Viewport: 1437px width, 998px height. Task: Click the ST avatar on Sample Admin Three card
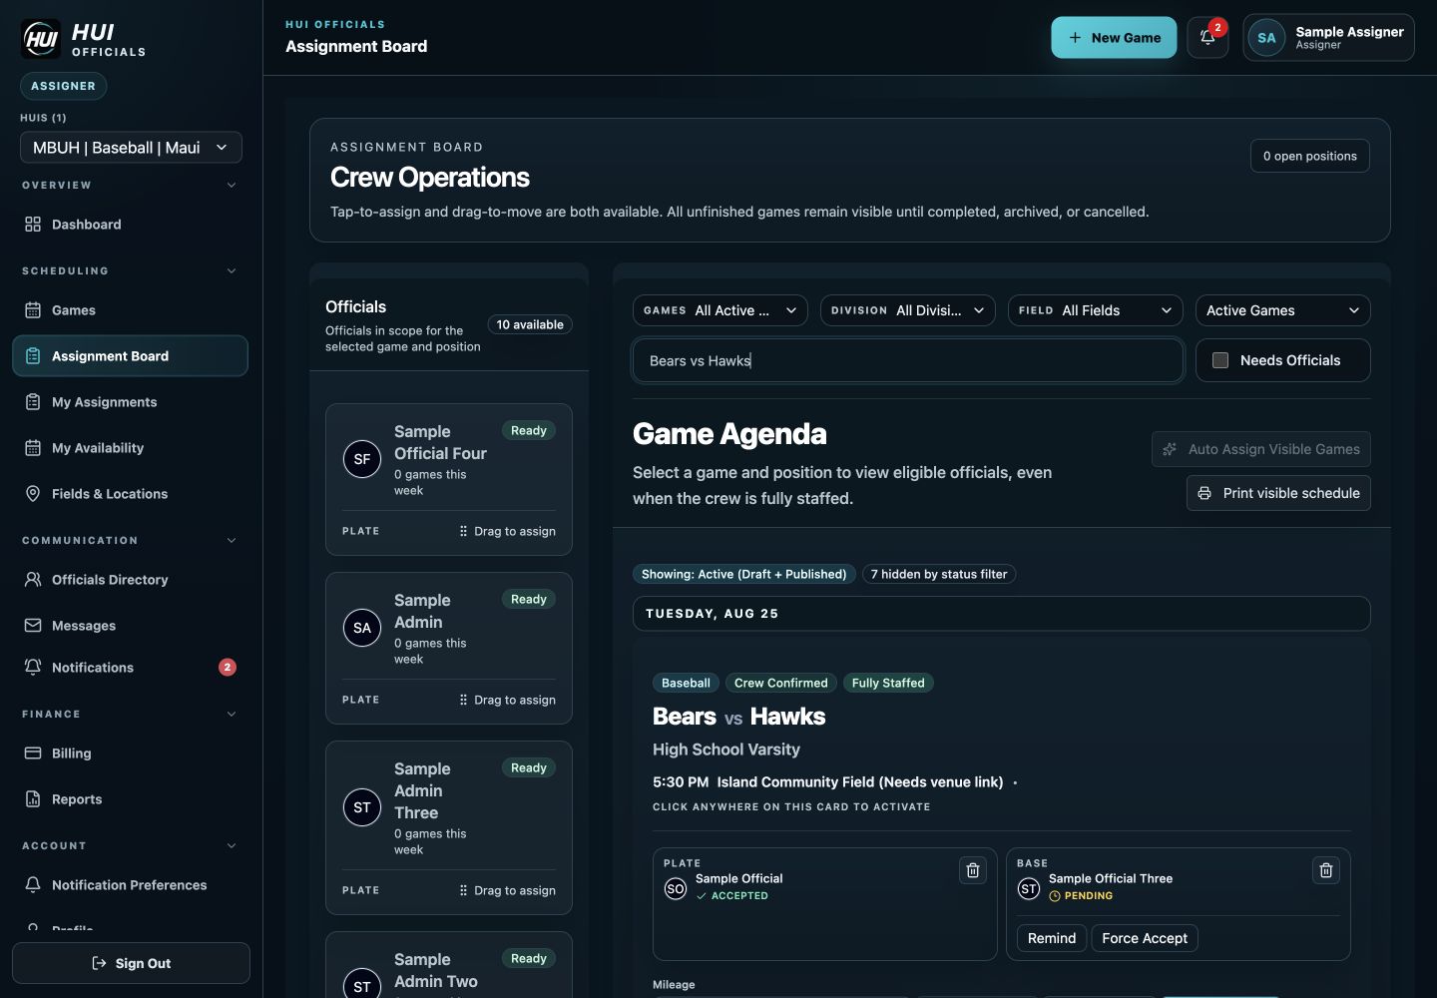pyautogui.click(x=362, y=807)
